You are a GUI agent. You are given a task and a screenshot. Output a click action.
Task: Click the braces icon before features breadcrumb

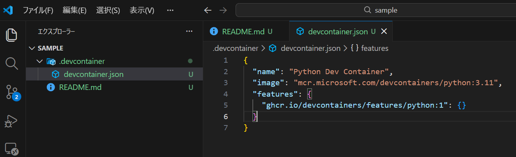point(355,48)
